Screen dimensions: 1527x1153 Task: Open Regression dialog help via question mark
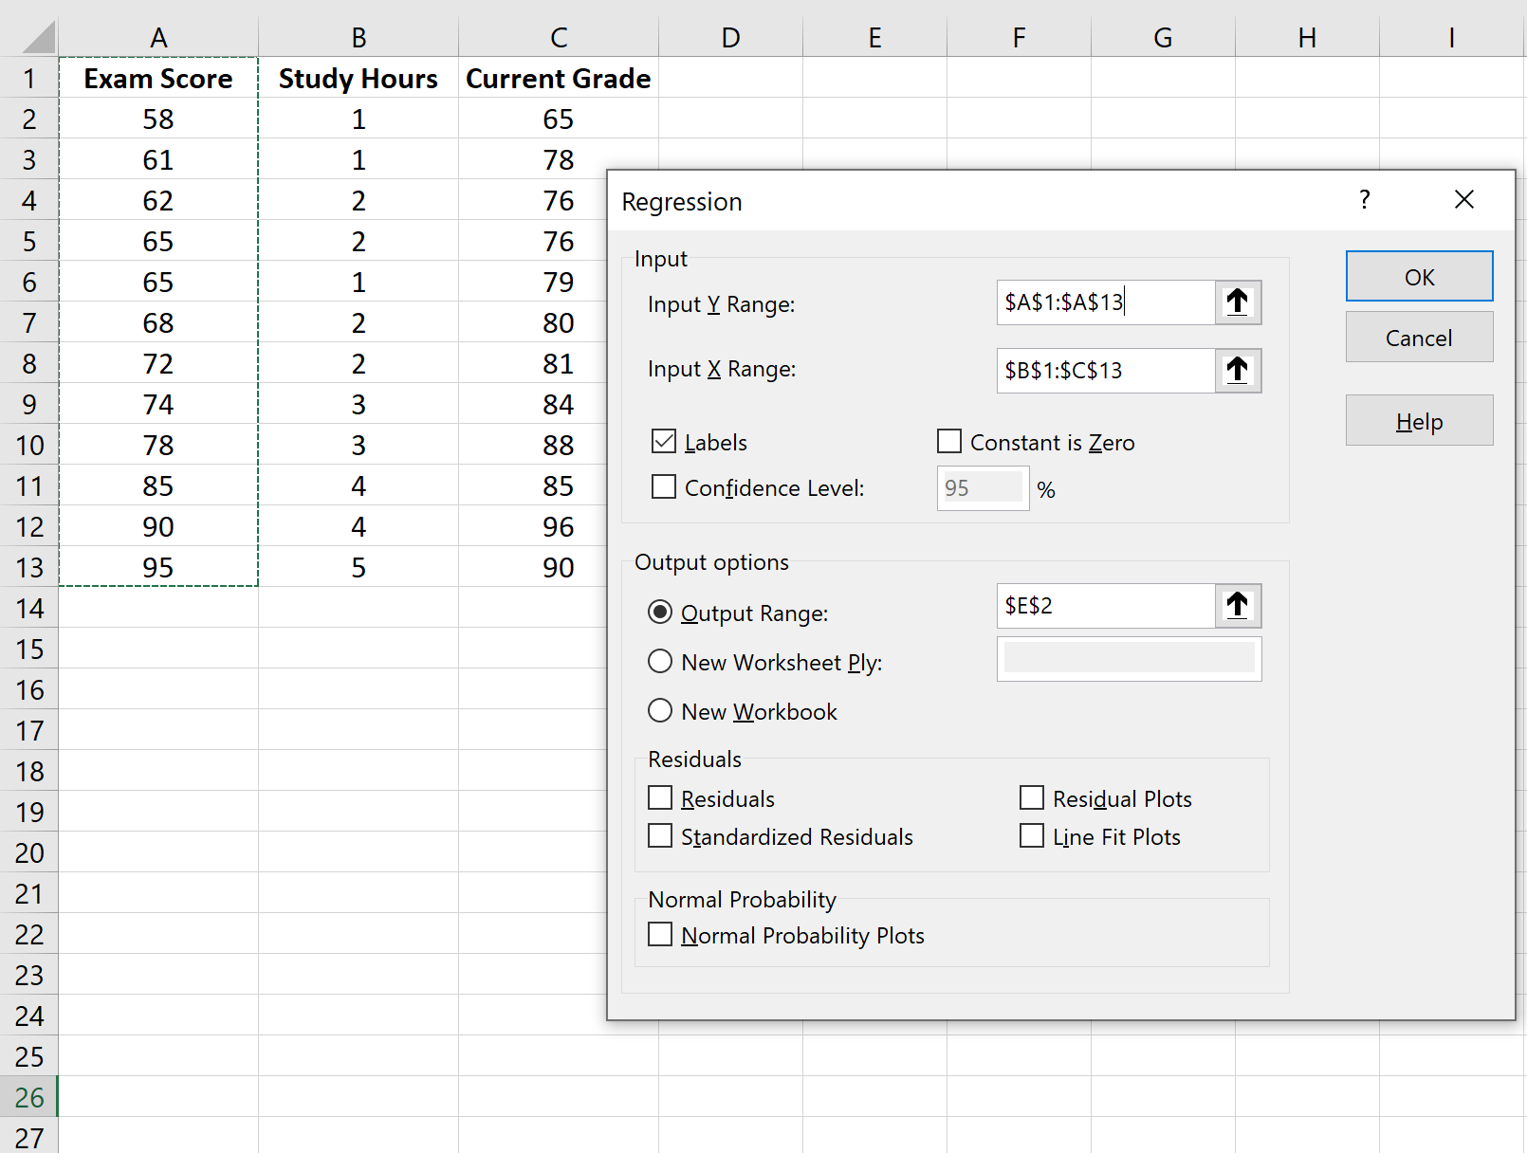coord(1365,200)
